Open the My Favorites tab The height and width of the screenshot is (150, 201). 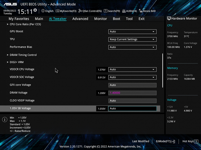[x=19, y=19]
